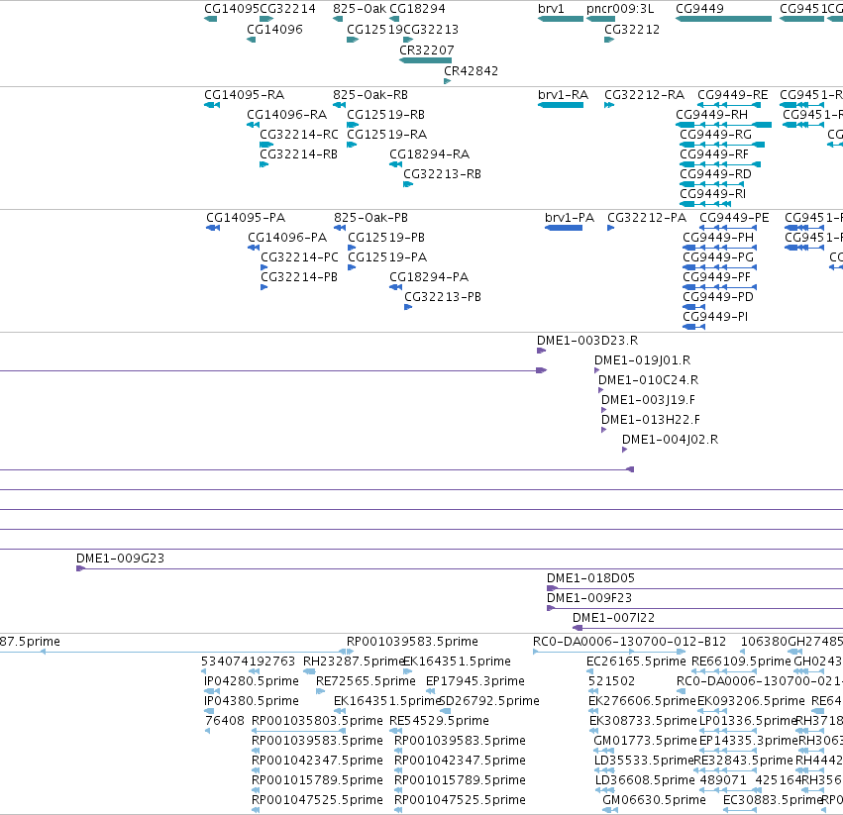843x815 pixels.
Task: Select EST 489071 label
Action: 724,780
